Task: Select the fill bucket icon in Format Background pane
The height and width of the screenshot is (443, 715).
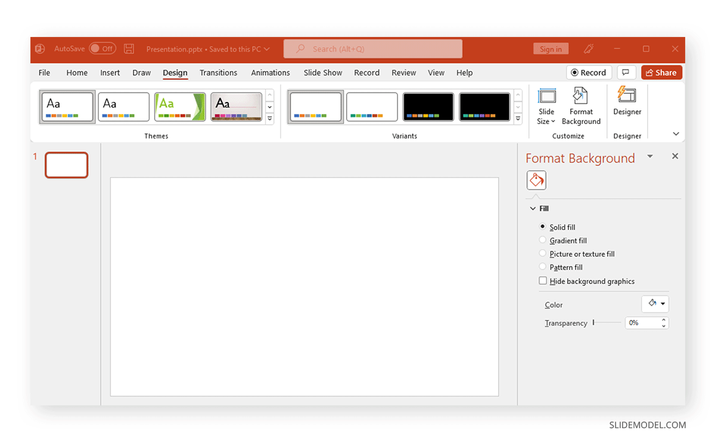Action: (x=536, y=179)
